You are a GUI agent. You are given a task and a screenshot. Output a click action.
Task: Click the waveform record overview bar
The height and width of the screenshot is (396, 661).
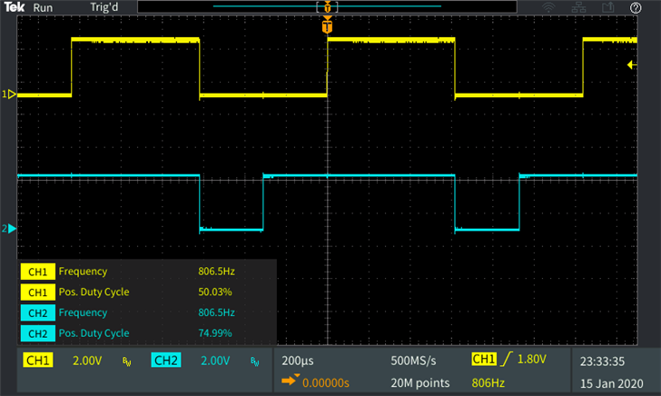coord(327,7)
